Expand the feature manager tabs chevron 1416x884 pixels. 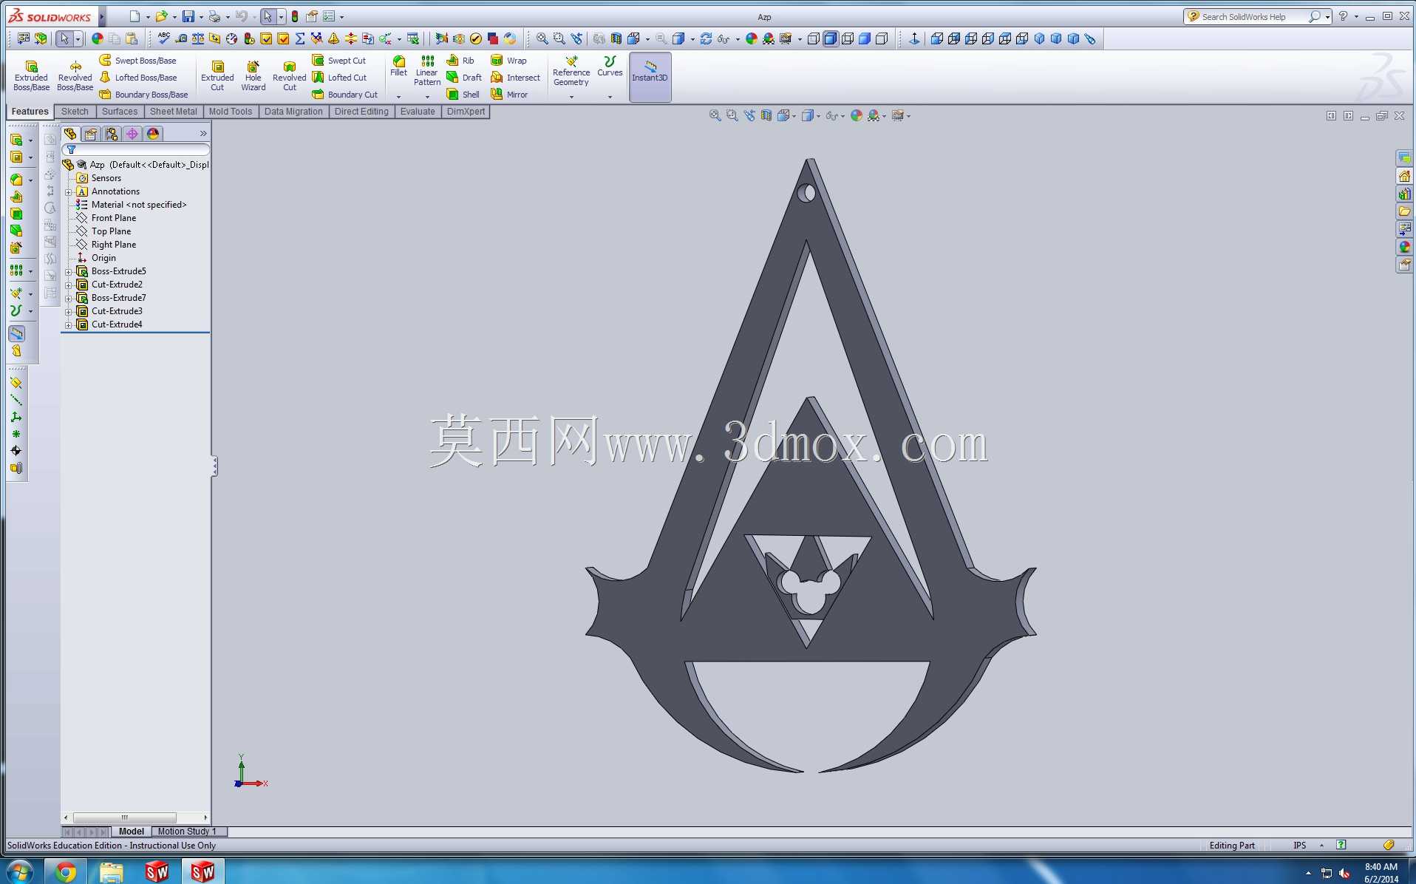(203, 134)
